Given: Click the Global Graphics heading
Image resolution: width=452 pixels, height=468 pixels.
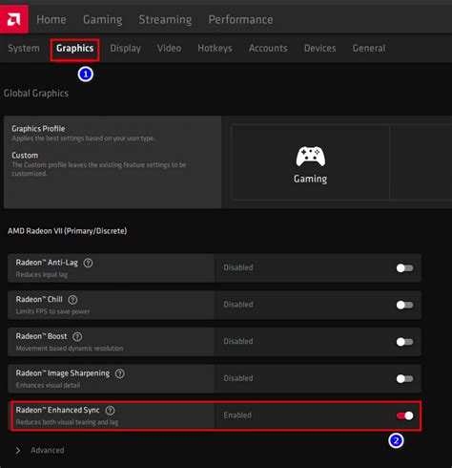Looking at the screenshot, I should (36, 94).
